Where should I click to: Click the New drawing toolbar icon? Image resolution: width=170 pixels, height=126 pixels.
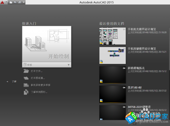11,2
